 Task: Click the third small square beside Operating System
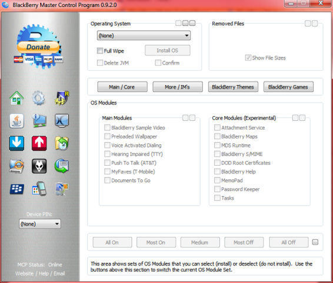tap(192, 23)
